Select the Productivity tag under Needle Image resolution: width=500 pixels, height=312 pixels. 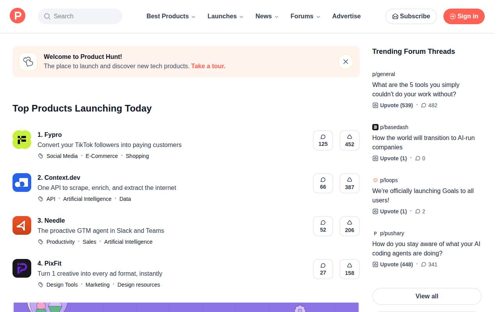61,242
